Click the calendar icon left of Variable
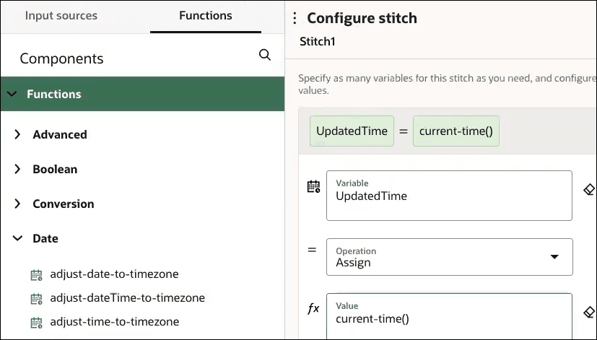The width and height of the screenshot is (597, 340). coord(313,187)
